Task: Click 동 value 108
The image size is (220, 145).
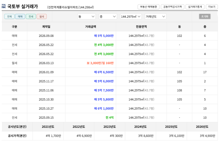Action: tap(180, 90)
